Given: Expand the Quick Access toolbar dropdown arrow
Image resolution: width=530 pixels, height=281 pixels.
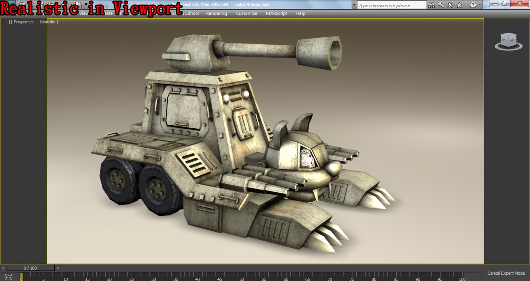Looking at the screenshot, I should point(86,4).
